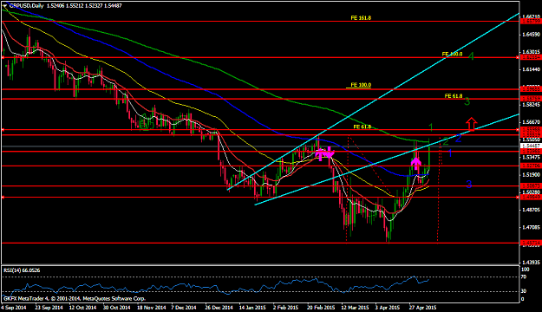Click the 1.51900 price axis label
542x312 pixels.
(x=532, y=175)
